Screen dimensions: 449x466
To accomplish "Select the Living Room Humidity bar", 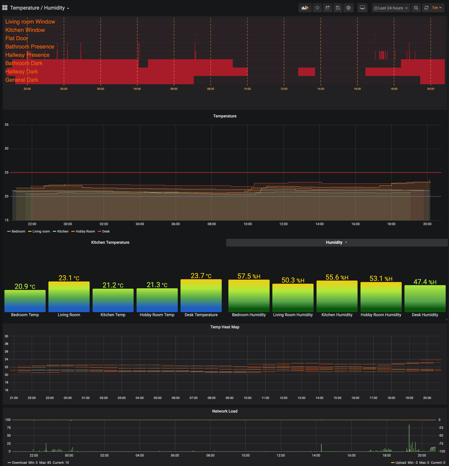I will pyautogui.click(x=293, y=298).
